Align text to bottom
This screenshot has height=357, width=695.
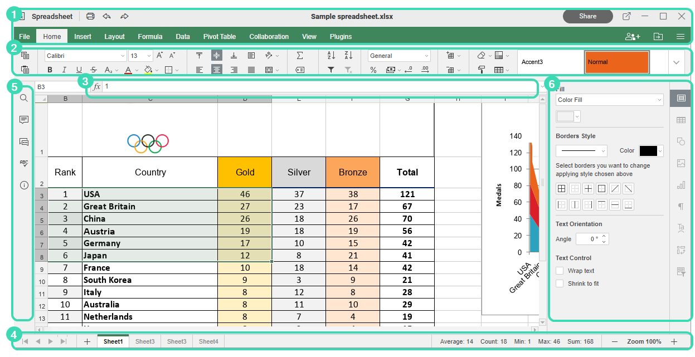[234, 56]
